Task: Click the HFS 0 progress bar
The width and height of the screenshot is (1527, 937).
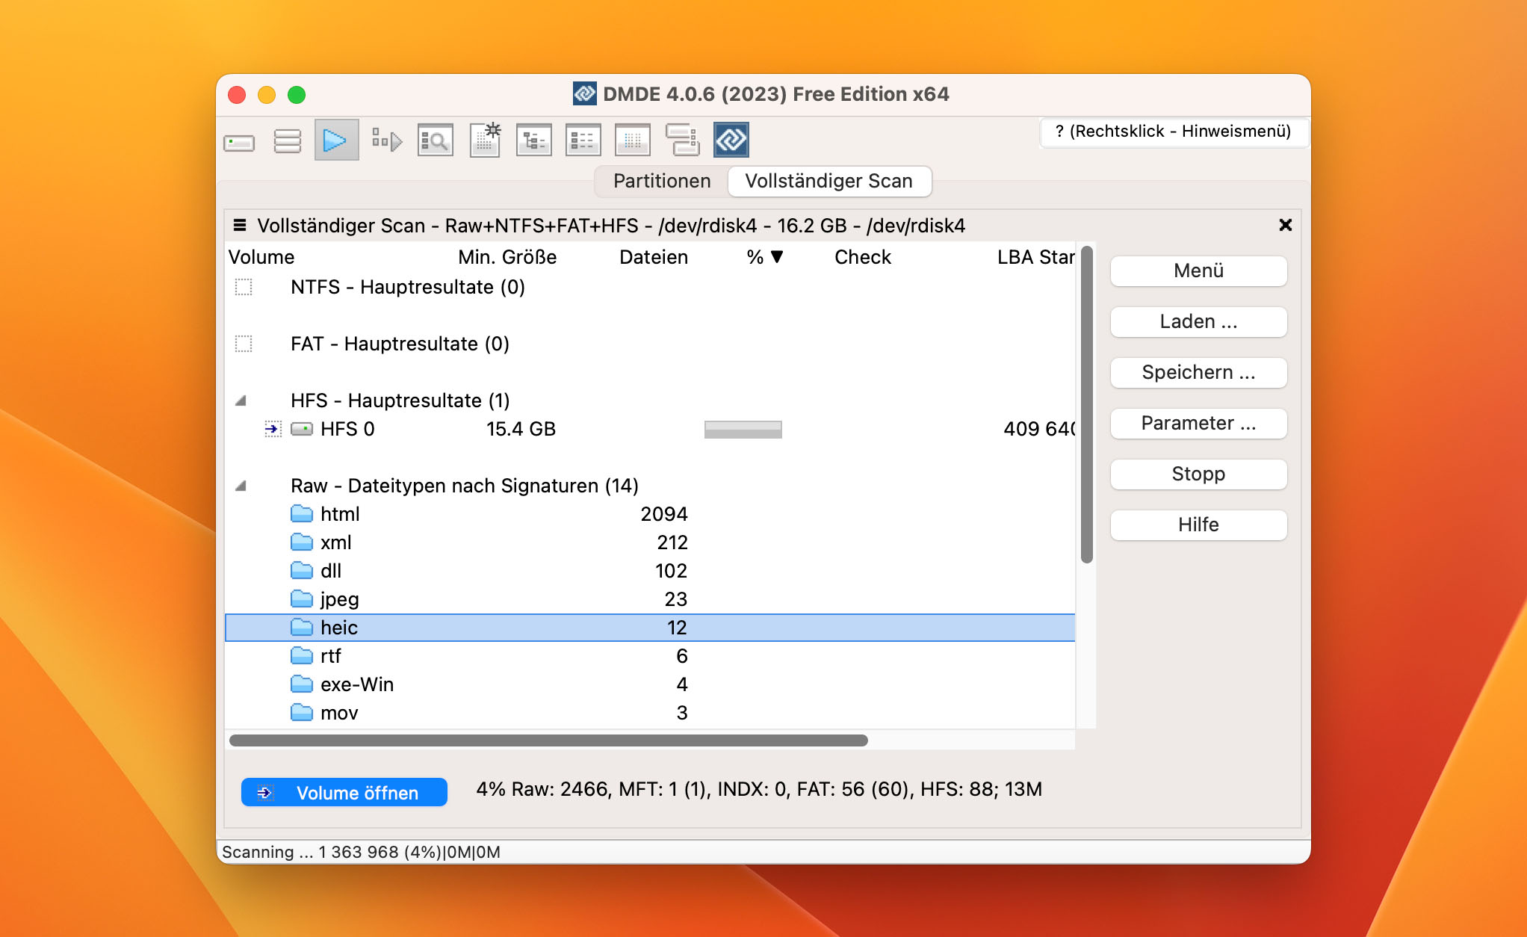Action: (743, 430)
